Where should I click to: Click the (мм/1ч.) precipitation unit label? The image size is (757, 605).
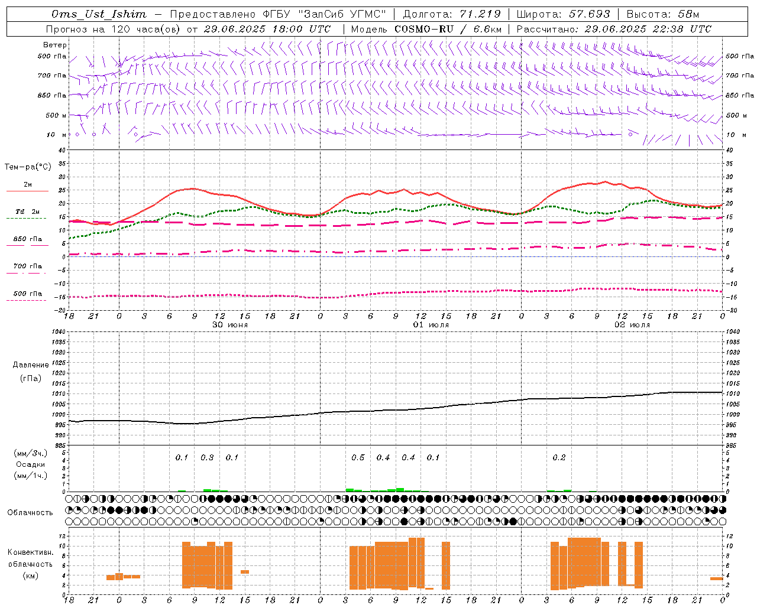31,476
